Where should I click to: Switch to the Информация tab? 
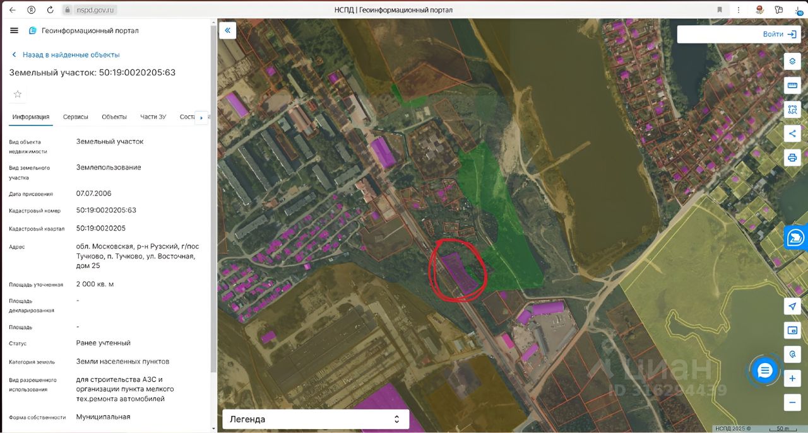pos(31,117)
